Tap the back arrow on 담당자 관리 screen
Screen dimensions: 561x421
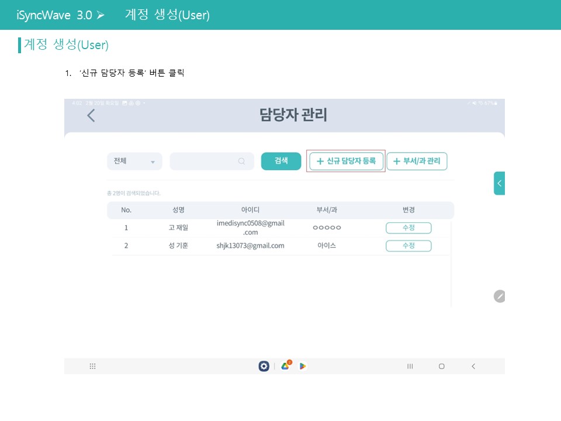tap(91, 116)
